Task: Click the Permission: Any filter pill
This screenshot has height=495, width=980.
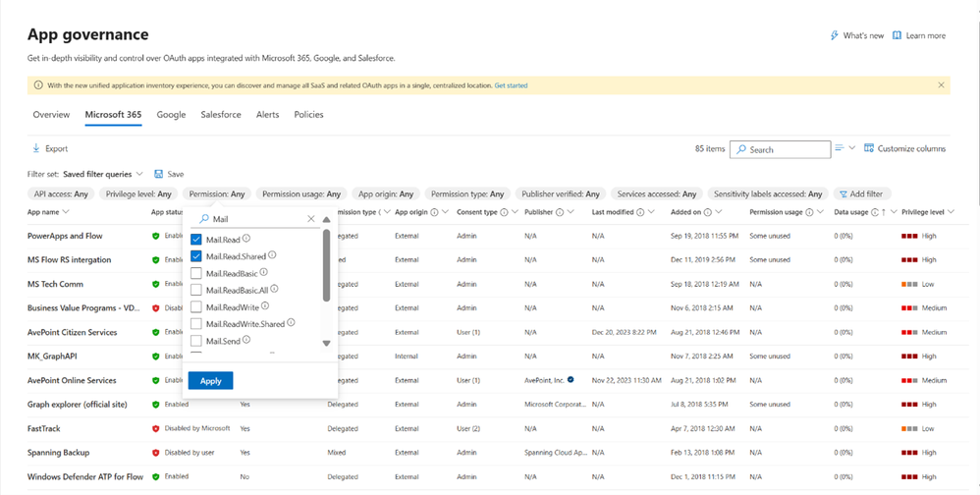Action: (x=217, y=193)
